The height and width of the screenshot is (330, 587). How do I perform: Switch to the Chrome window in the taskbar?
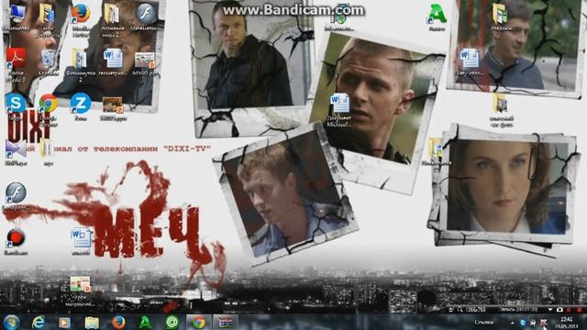point(199,322)
